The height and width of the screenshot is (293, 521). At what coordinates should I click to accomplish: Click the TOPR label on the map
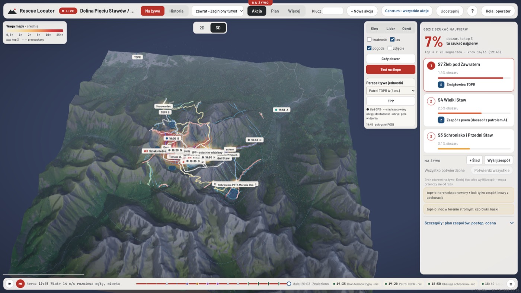point(138,57)
